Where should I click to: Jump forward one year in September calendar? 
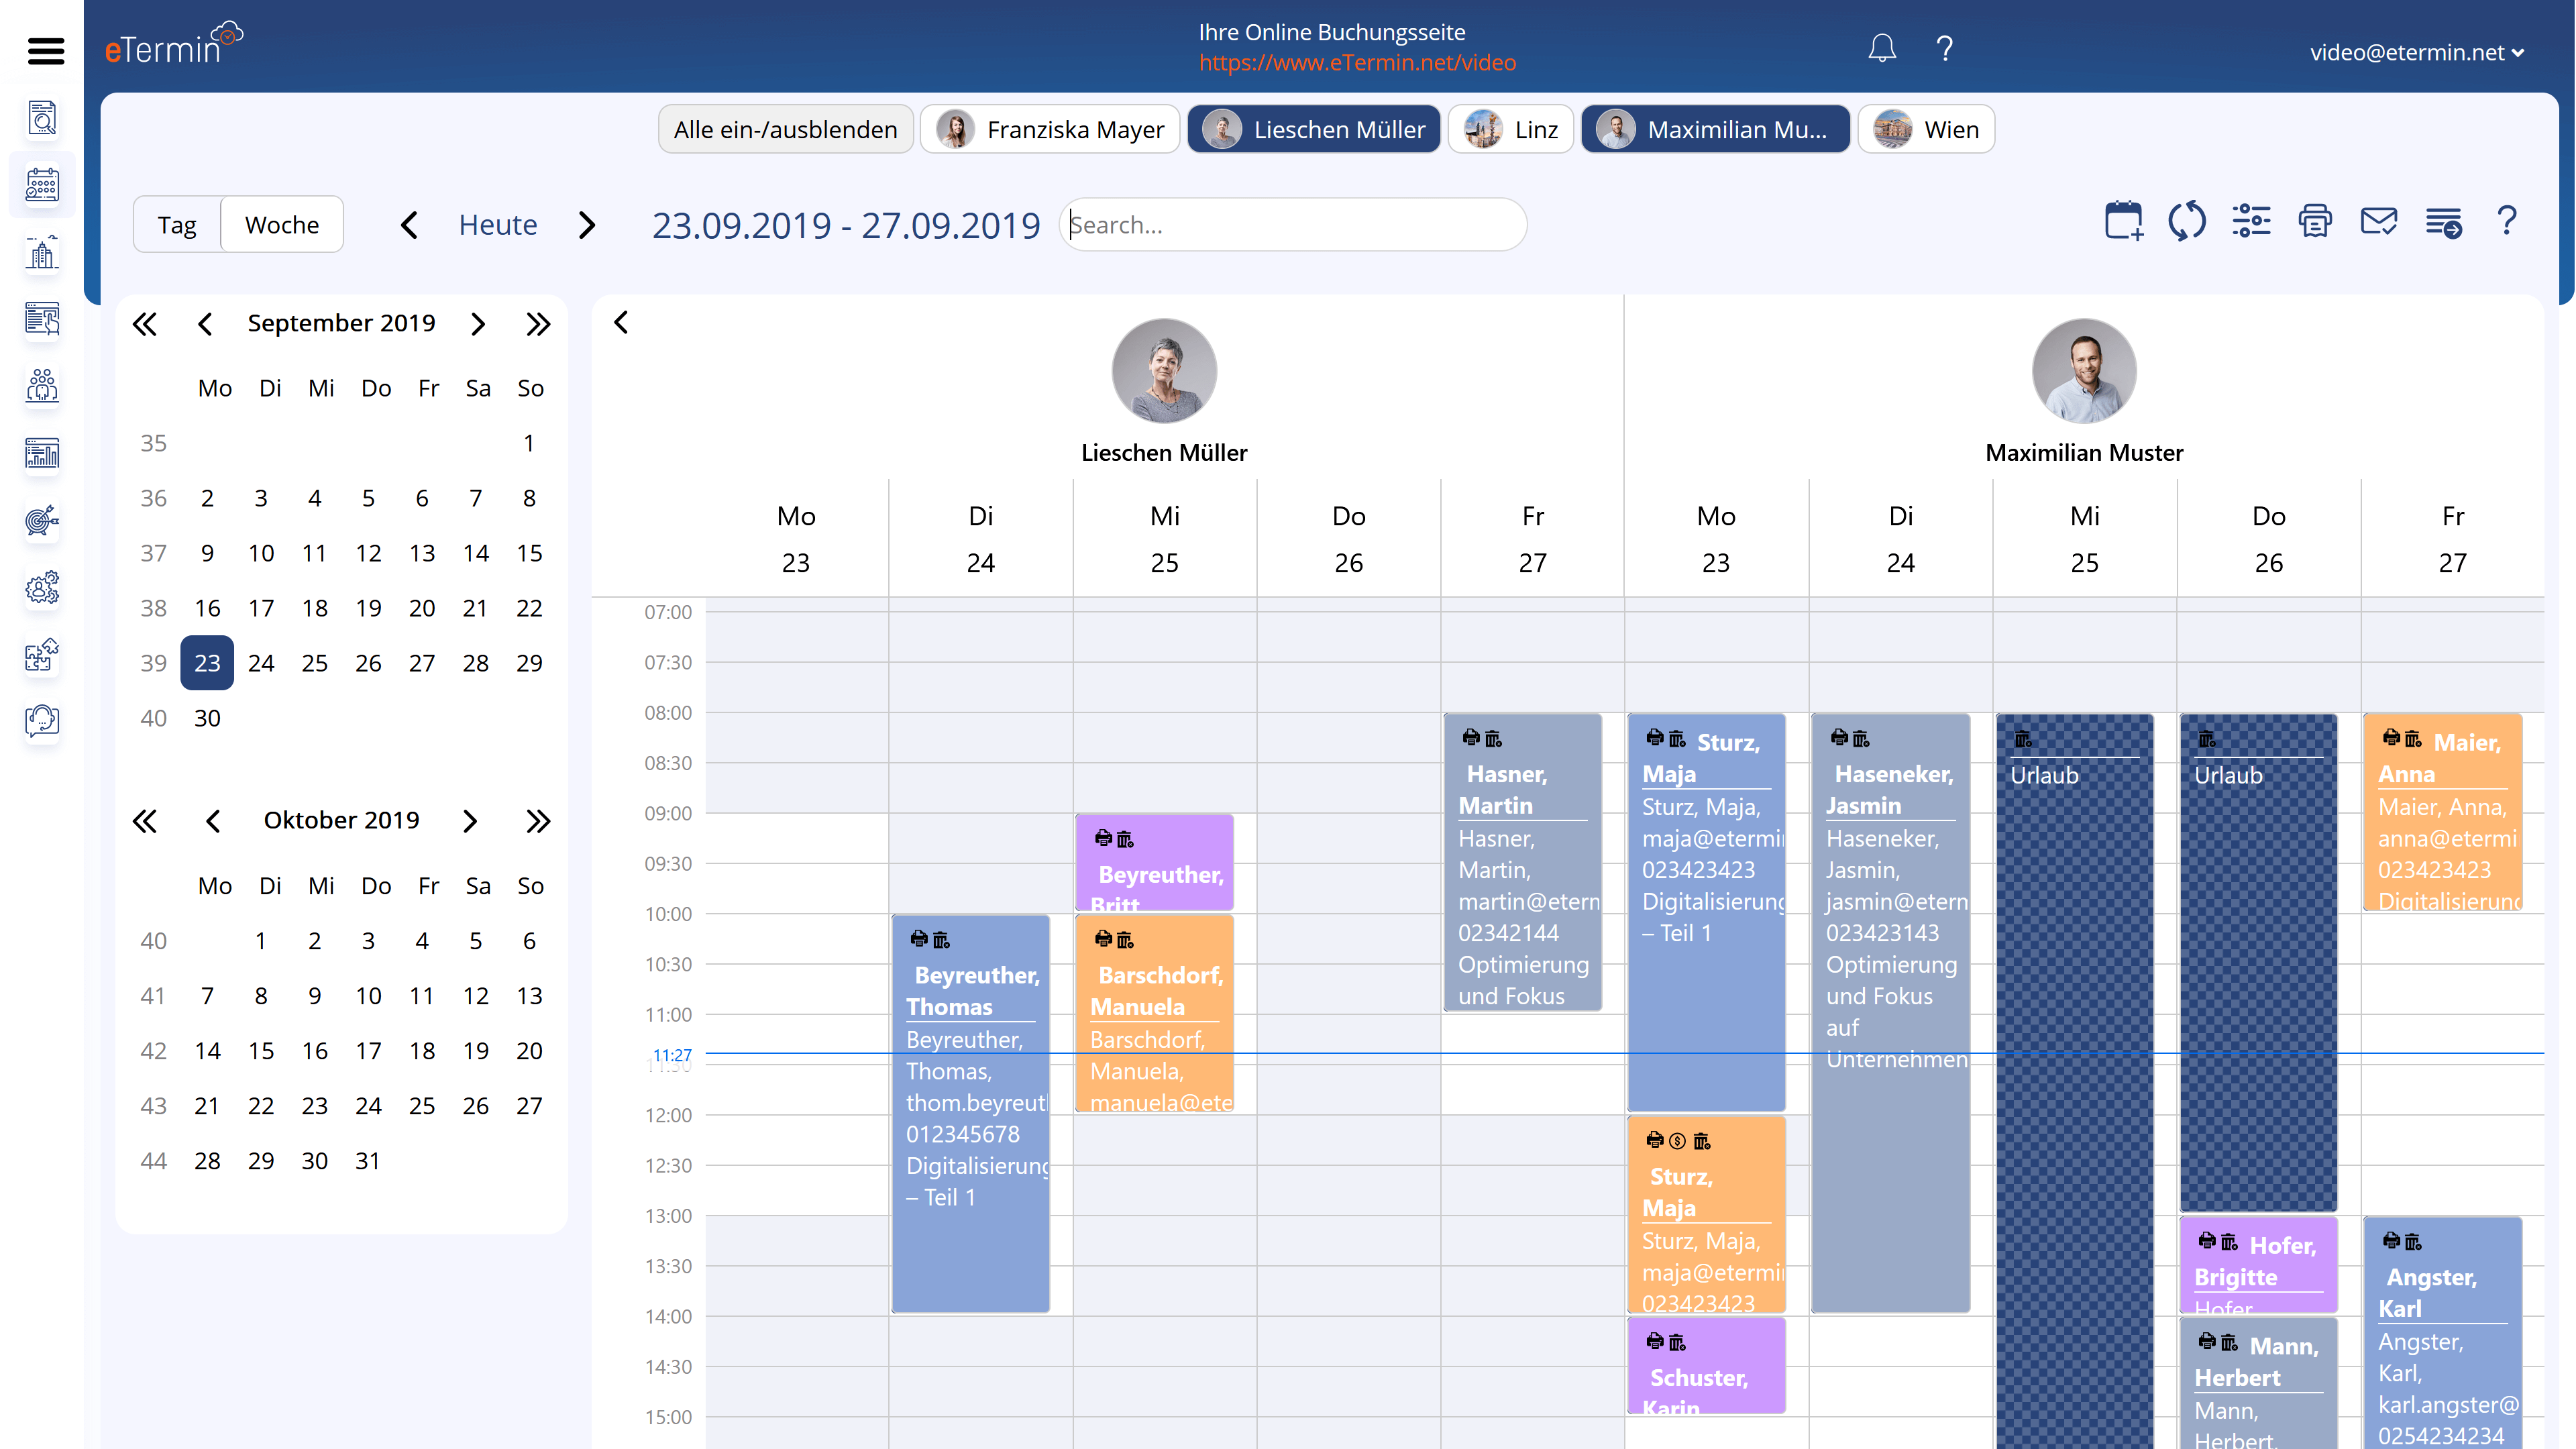pyautogui.click(x=538, y=324)
